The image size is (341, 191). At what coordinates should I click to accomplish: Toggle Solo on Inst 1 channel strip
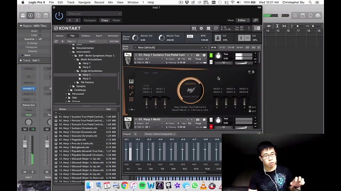pyautogui.click(x=33, y=172)
